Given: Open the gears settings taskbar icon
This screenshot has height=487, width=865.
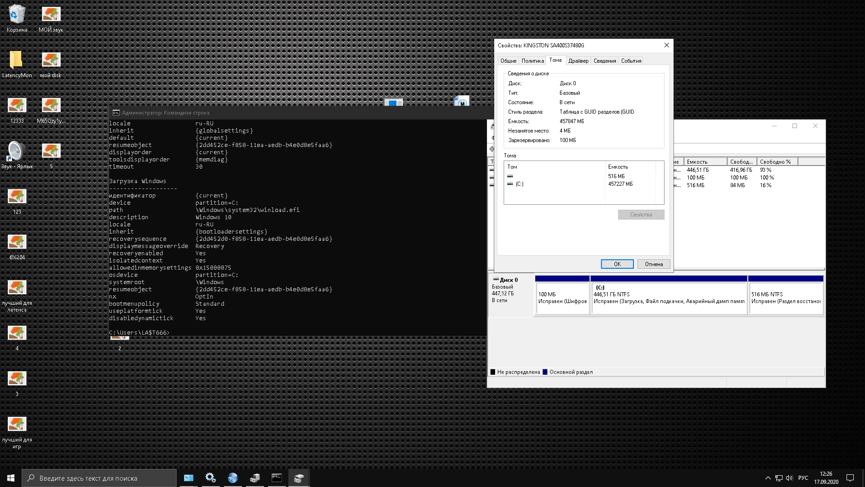Looking at the screenshot, I should [210, 478].
